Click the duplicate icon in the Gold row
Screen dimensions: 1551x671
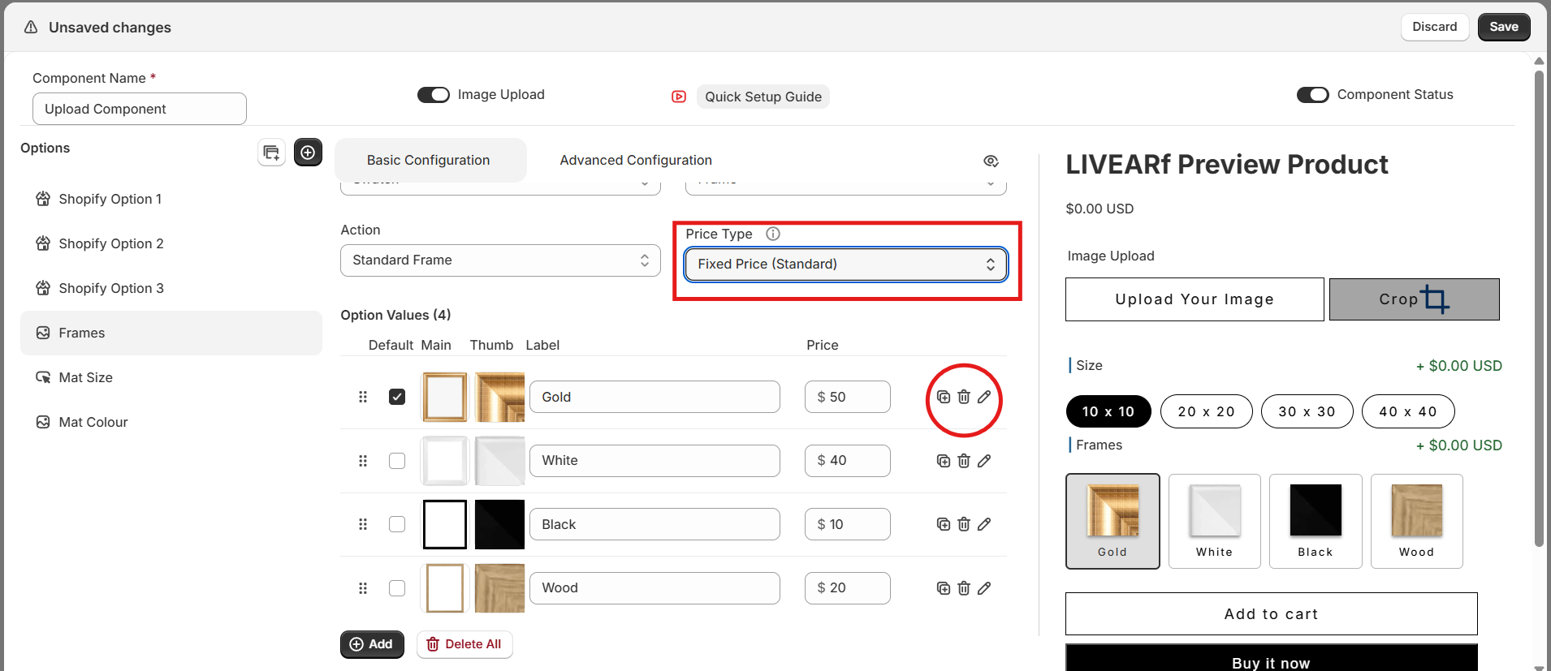(x=944, y=397)
